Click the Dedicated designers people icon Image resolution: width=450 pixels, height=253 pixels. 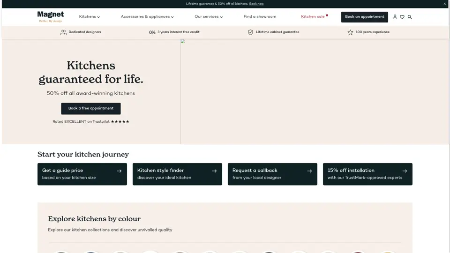click(63, 32)
